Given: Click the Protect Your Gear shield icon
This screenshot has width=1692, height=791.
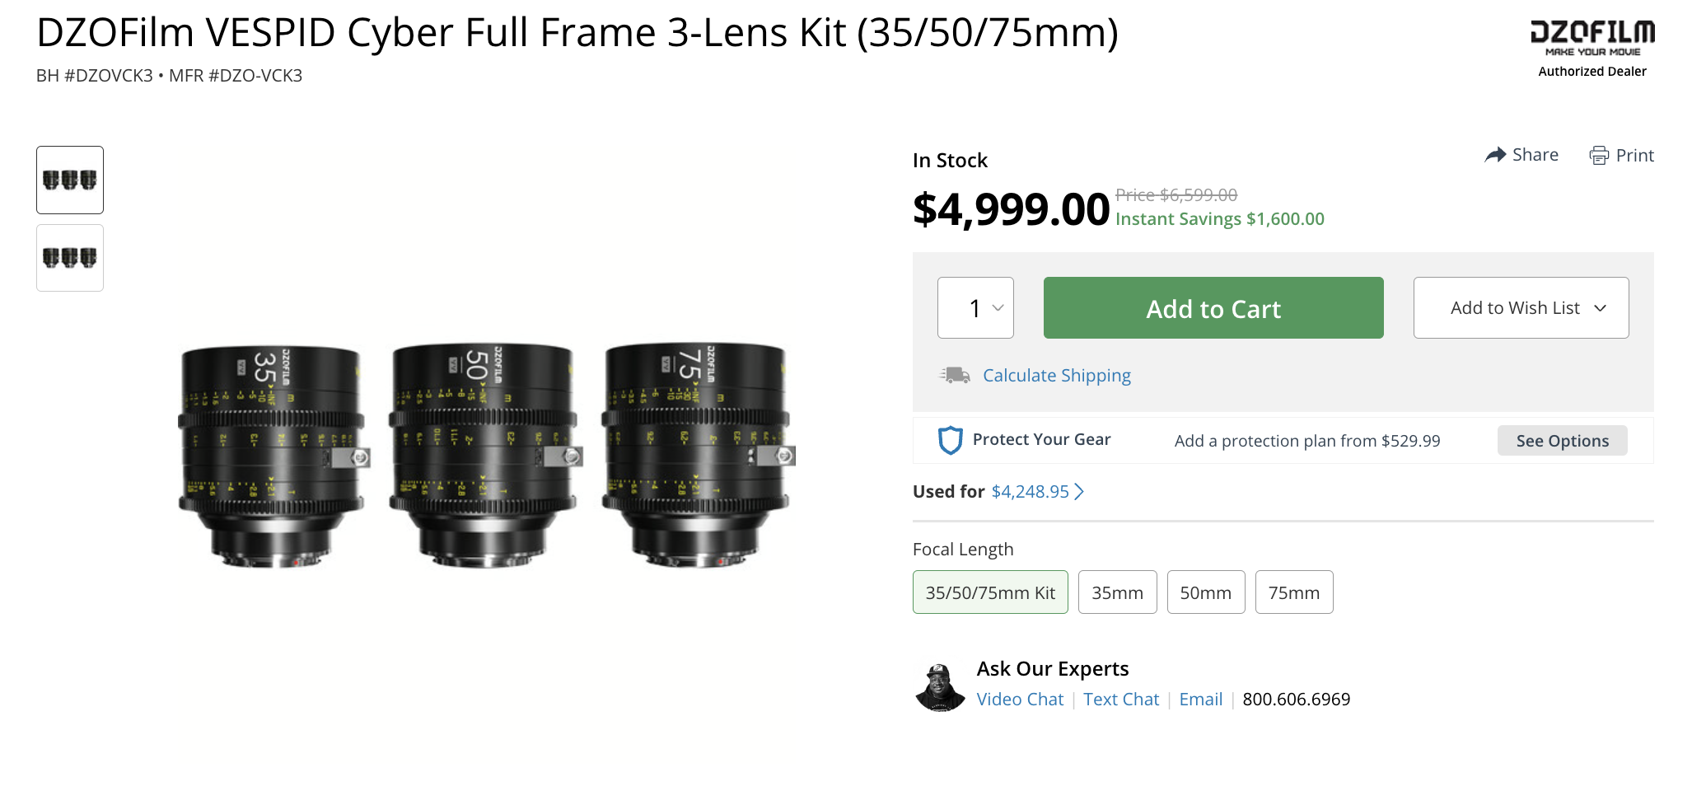Looking at the screenshot, I should [x=950, y=440].
